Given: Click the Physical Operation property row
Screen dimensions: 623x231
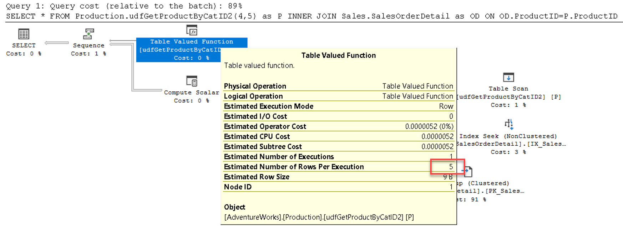Looking at the screenshot, I should [x=338, y=86].
